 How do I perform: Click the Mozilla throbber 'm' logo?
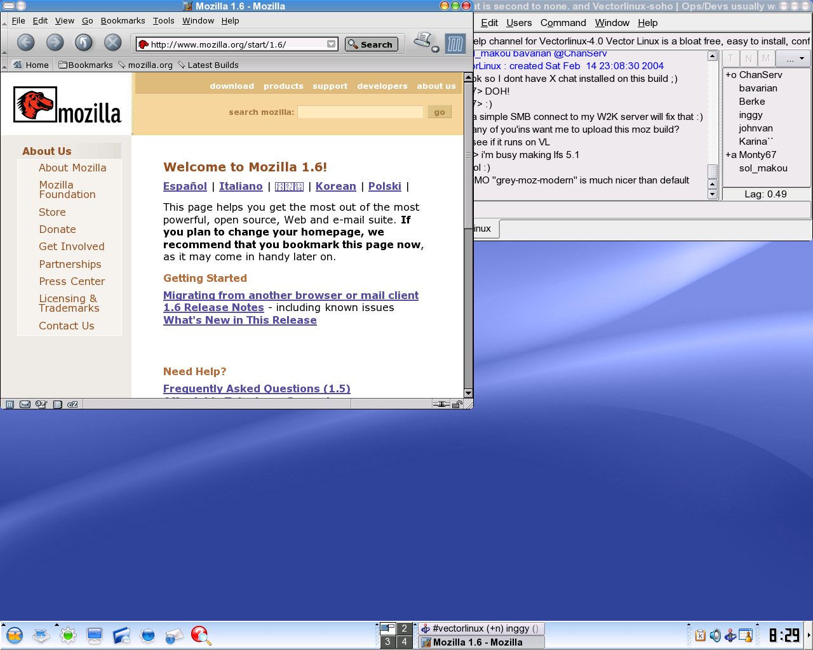455,44
